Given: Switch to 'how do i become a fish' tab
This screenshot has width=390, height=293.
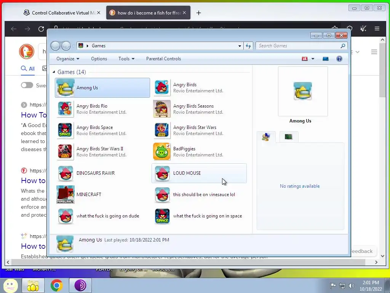Looking at the screenshot, I should [x=148, y=13].
